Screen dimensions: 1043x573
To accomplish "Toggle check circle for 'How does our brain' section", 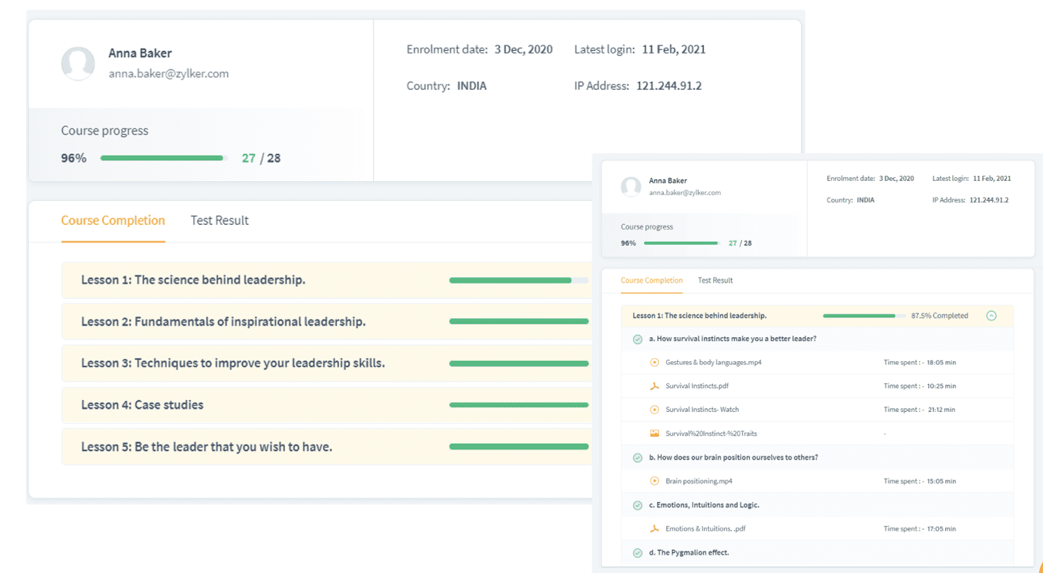I will coord(638,458).
